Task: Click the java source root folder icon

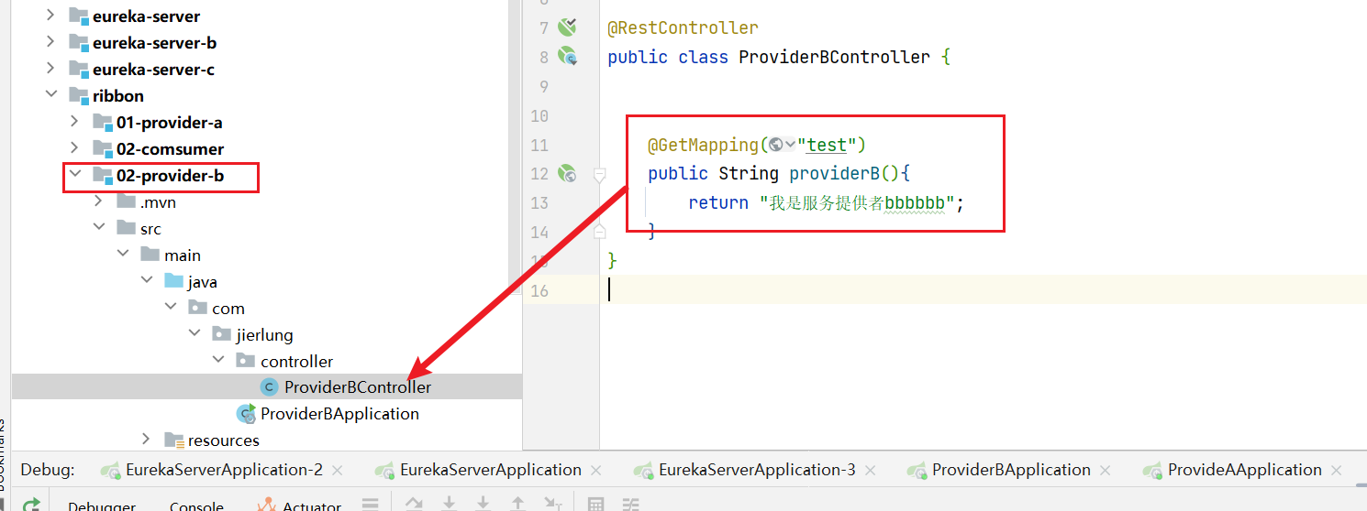Action: click(173, 281)
